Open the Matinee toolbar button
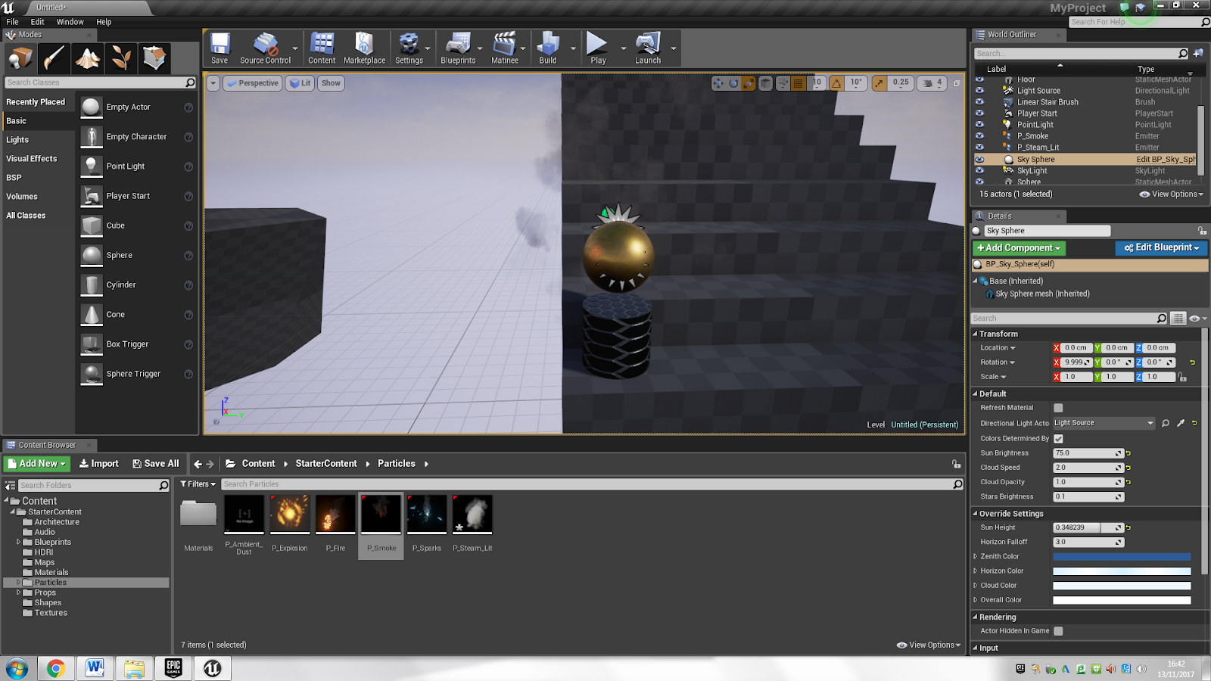 (x=505, y=48)
